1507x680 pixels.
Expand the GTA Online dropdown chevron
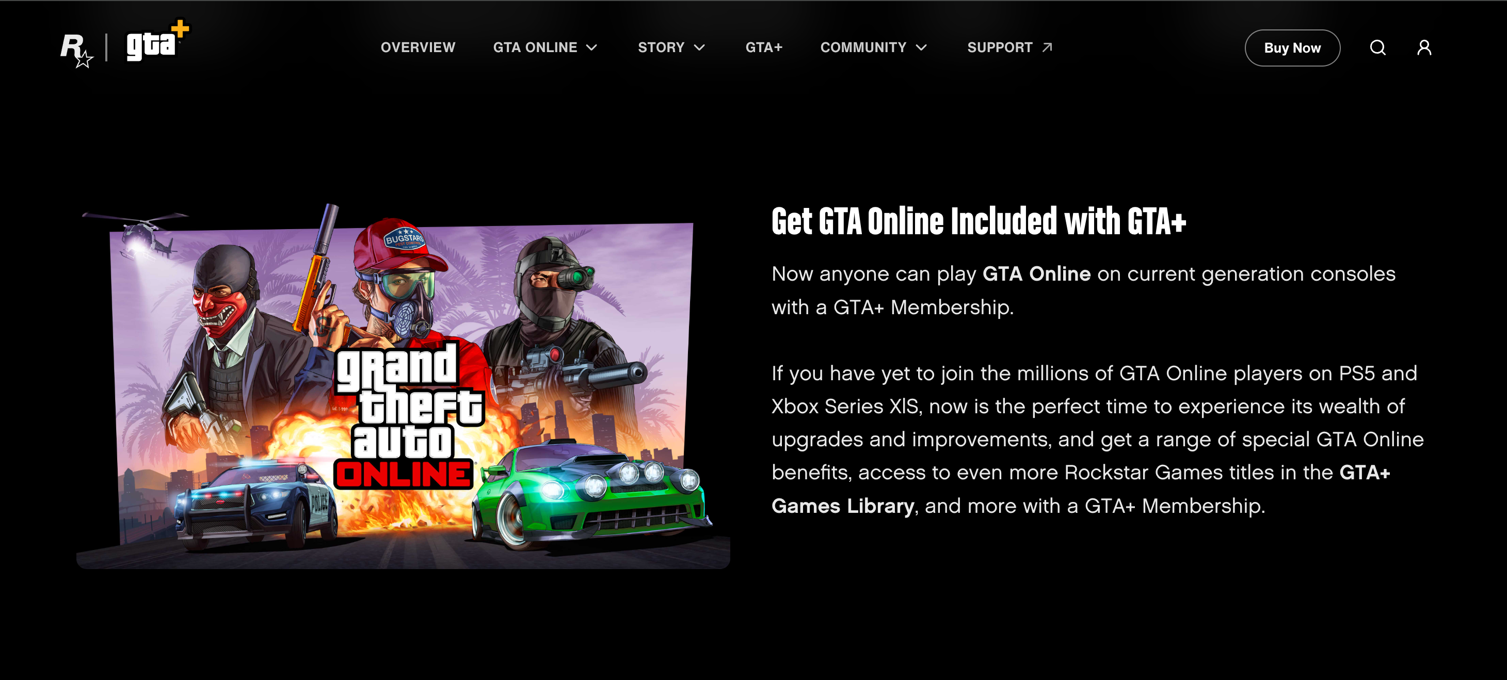tap(591, 48)
